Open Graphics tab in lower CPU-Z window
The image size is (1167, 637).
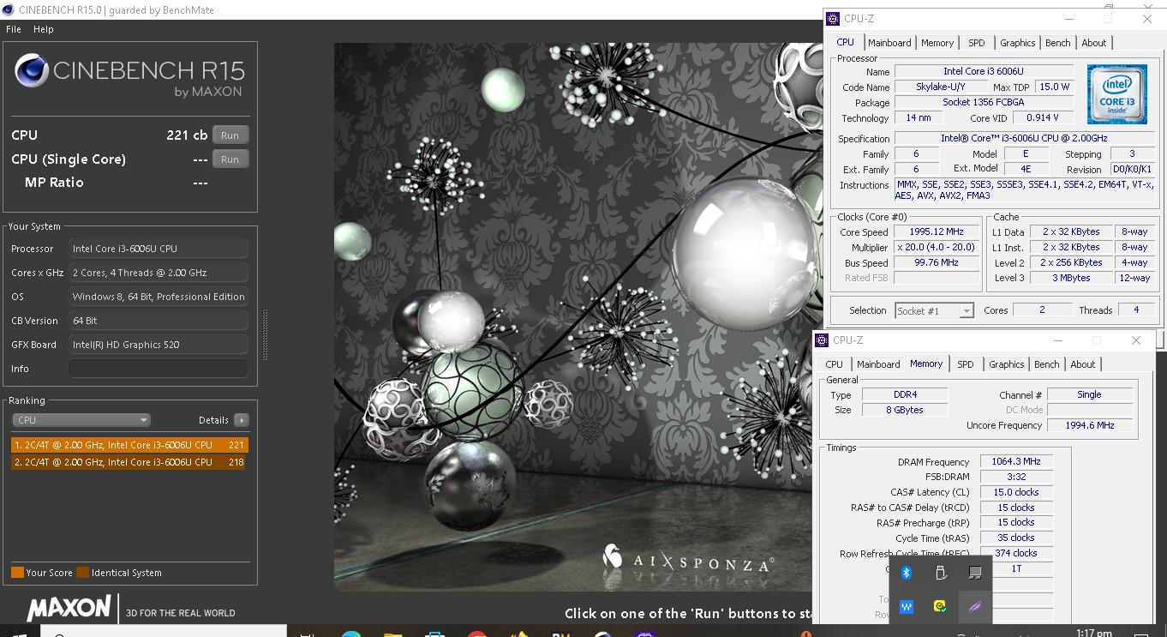pos(1007,364)
